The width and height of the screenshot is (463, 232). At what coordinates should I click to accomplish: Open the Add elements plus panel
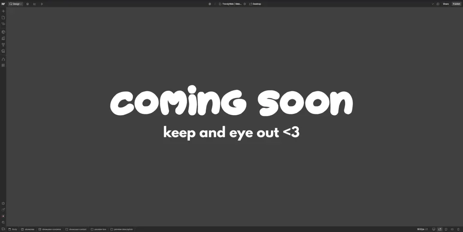(x=3, y=11)
